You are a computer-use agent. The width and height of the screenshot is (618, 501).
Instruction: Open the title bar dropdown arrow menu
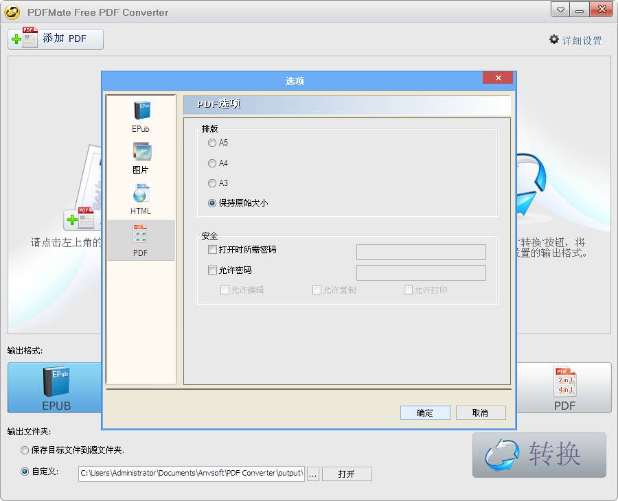560,10
